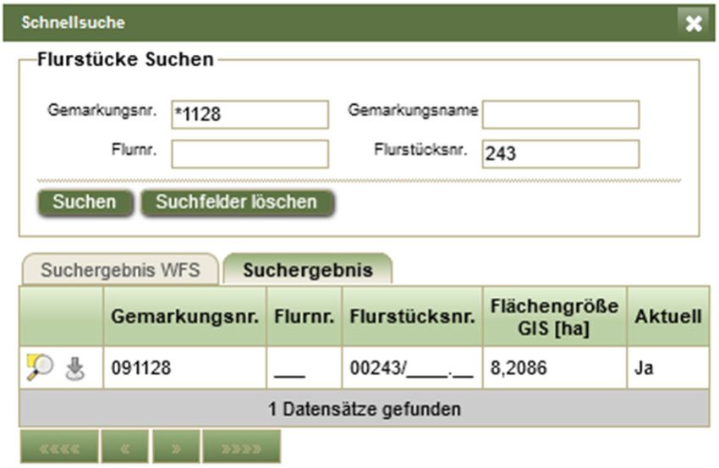The height and width of the screenshot is (468, 719).
Task: Click into the empty Gemarkungsname field
Action: (560, 114)
